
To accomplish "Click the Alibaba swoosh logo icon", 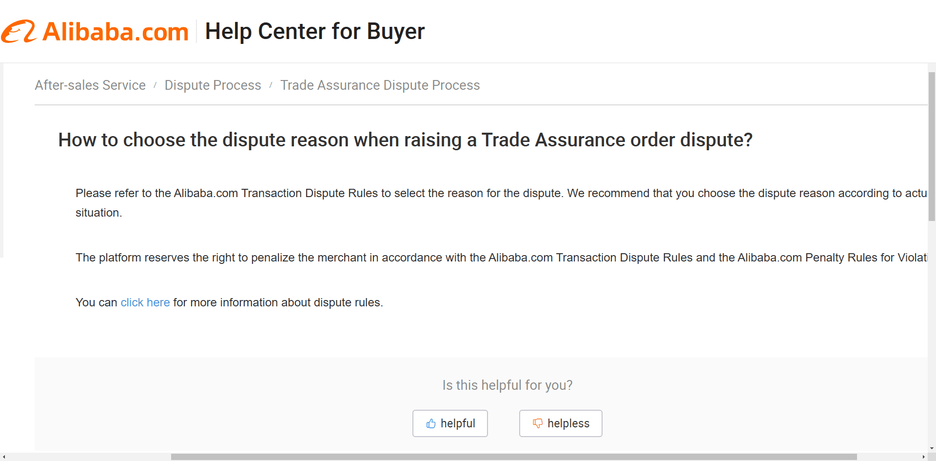I will (x=19, y=32).
